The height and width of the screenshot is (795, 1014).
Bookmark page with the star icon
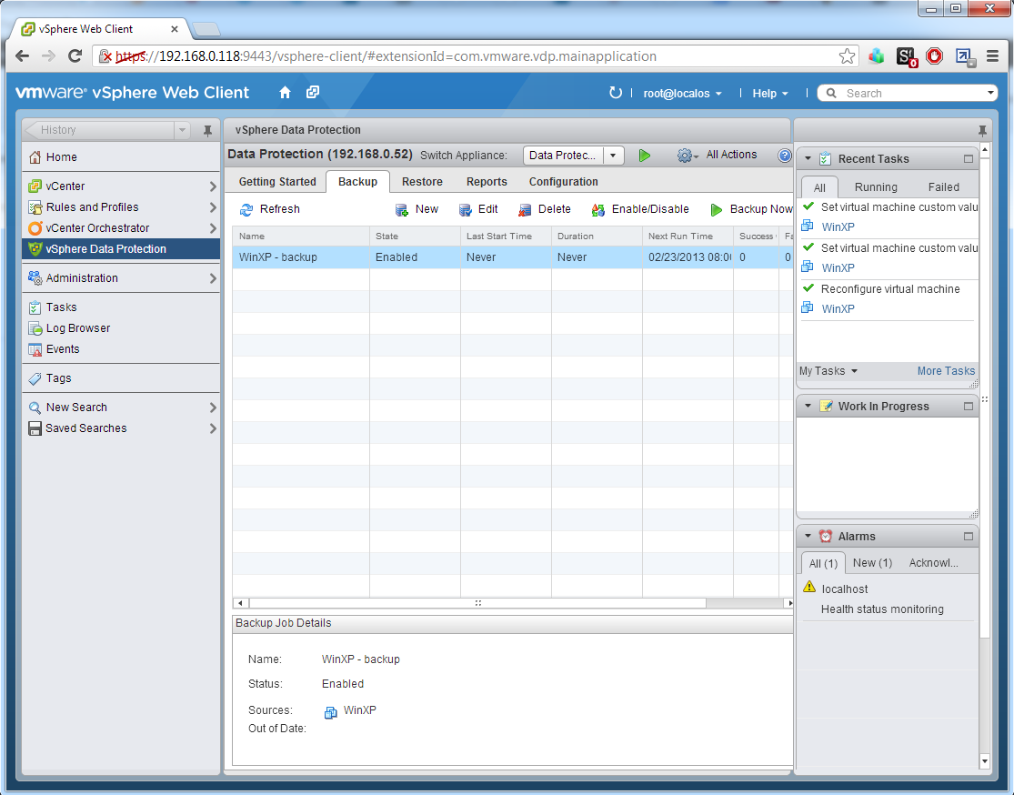847,56
